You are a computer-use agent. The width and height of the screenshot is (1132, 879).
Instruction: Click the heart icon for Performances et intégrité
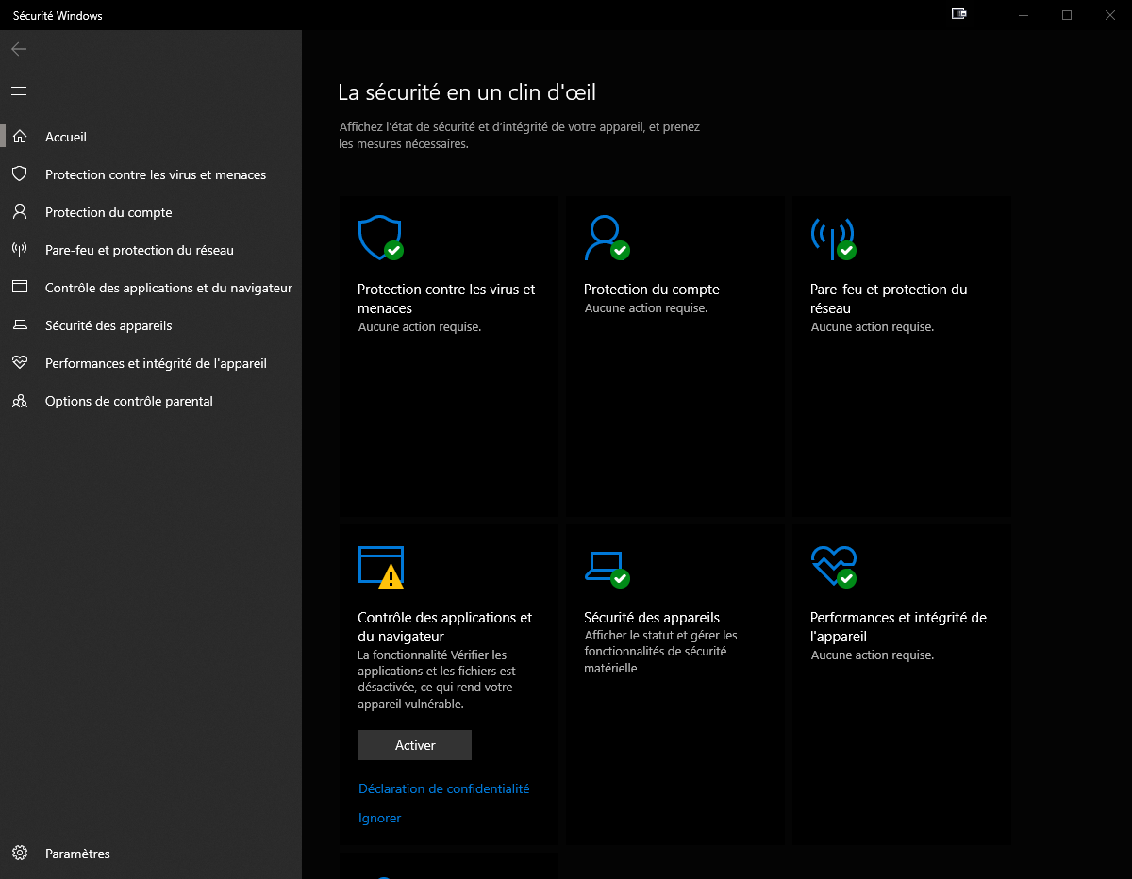(x=19, y=363)
